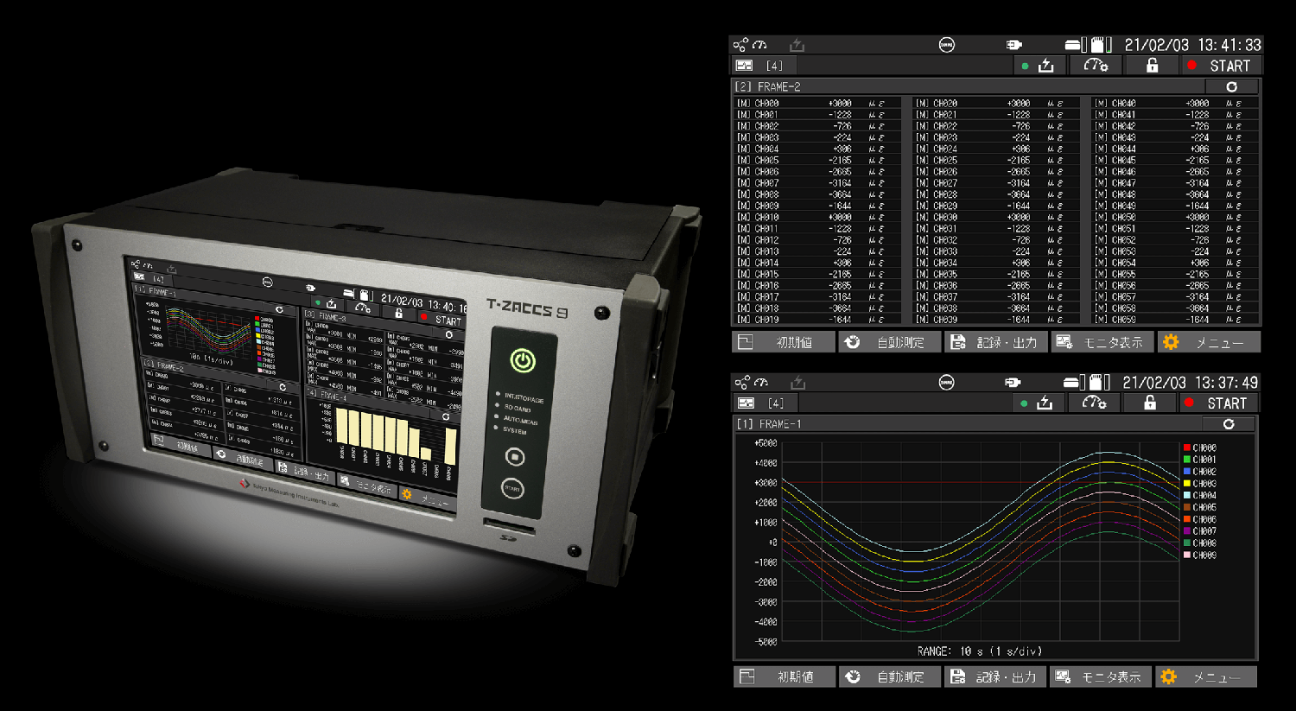The width and height of the screenshot is (1296, 711).
Task: Click the greyed output icon on 13:41:33 status bar
Action: [797, 45]
